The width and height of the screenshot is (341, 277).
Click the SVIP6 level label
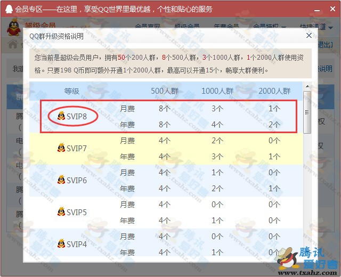point(77,181)
